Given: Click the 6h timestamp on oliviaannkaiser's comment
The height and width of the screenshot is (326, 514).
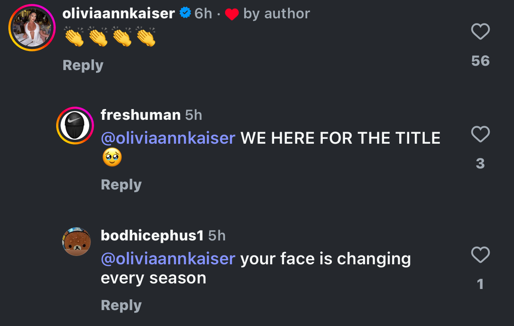Looking at the screenshot, I should [203, 14].
